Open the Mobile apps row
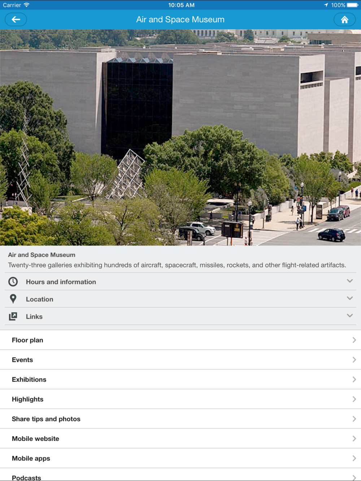361x481 pixels. [180, 458]
